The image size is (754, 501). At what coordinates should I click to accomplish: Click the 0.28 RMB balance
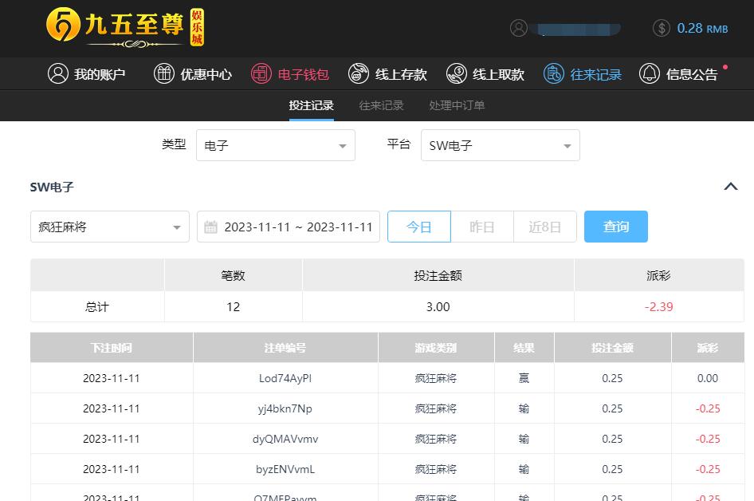(702, 29)
